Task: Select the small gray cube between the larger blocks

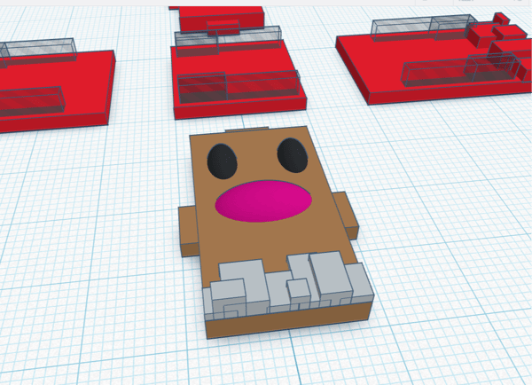Action: pyautogui.click(x=299, y=291)
